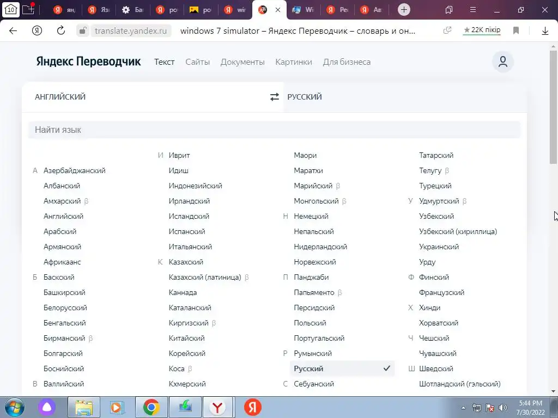558x418 pixels.
Task: Click the red Яндекс round taskbar icon
Action: pos(253,407)
